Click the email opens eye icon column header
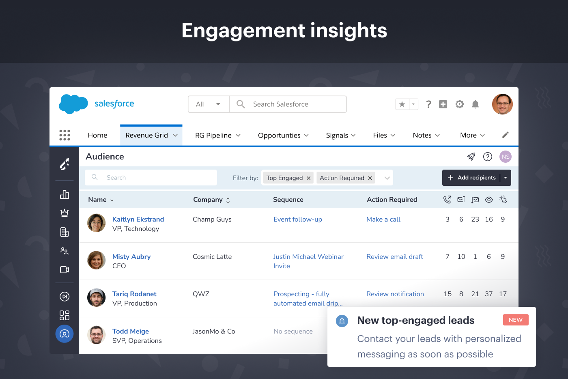This screenshot has width=568, height=379. click(x=488, y=199)
